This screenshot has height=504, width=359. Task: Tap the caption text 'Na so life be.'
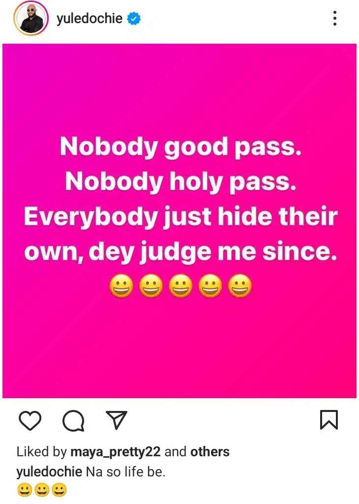[125, 472]
